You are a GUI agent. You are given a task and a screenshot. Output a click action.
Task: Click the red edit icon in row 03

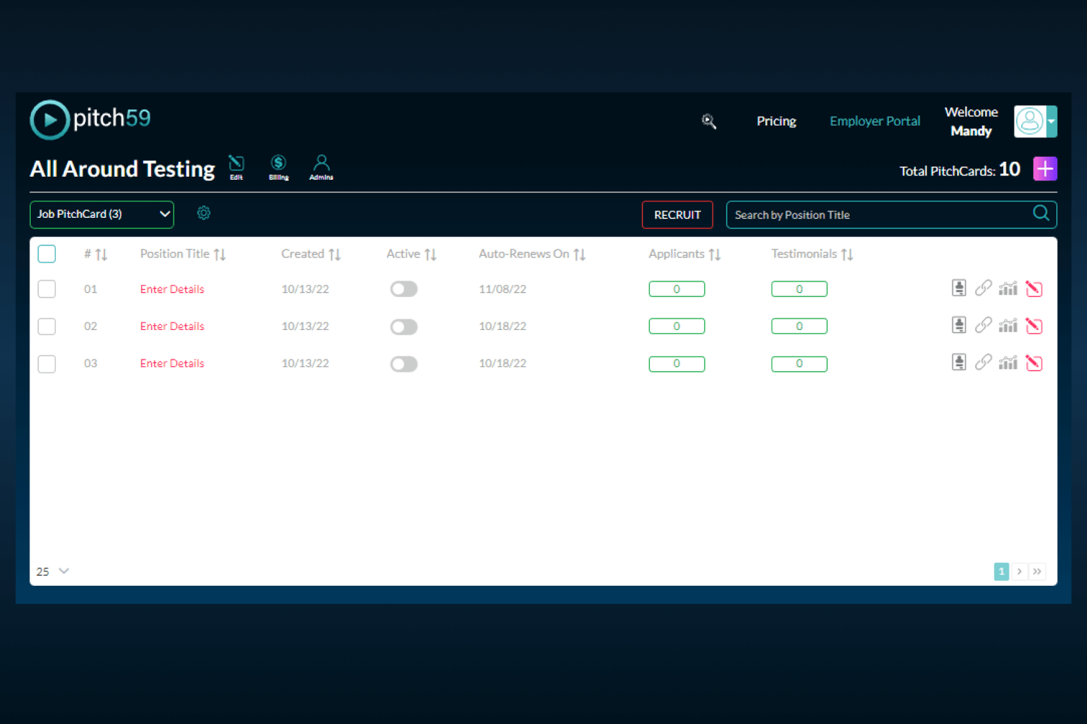tap(1034, 363)
